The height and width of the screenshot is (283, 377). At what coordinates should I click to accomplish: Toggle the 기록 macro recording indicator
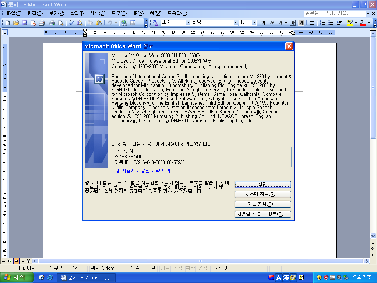165,268
